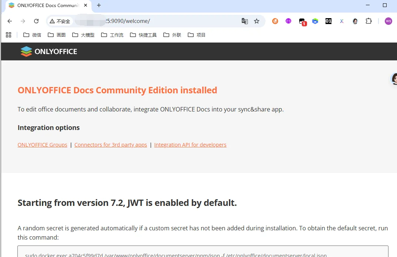Click the 'Integration options' heading
The image size is (397, 257).
click(49, 128)
